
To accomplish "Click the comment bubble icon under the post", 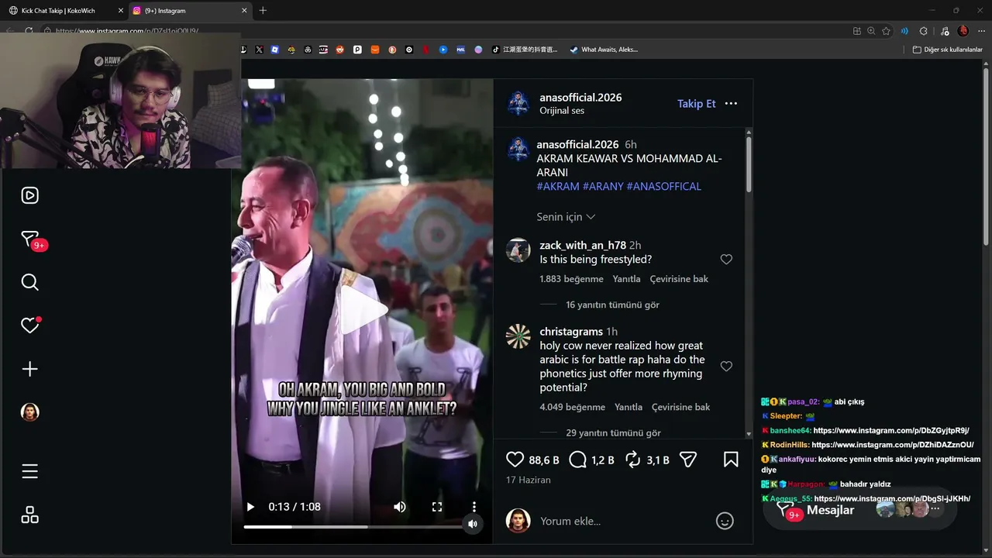I will tap(577, 460).
